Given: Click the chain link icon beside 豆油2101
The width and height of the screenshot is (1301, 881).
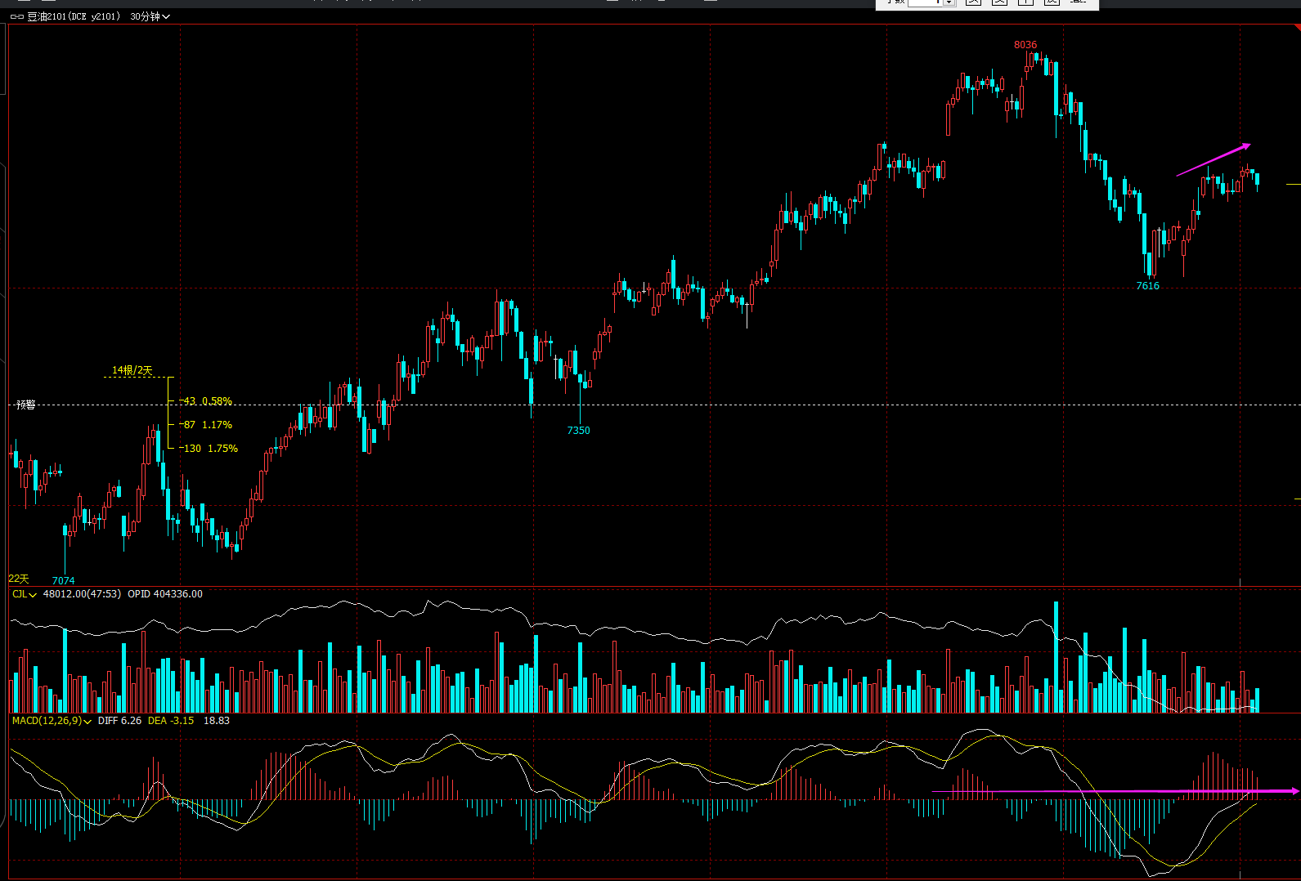Looking at the screenshot, I should click(16, 16).
